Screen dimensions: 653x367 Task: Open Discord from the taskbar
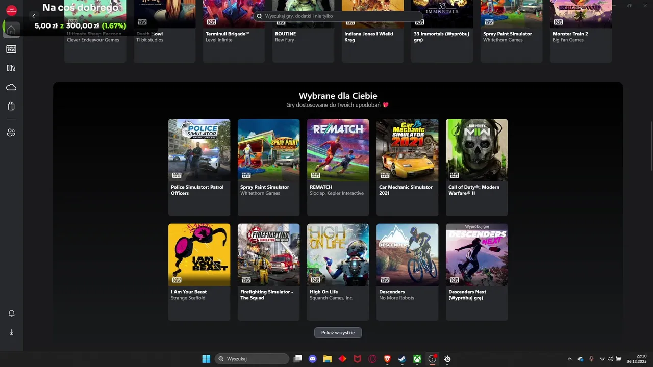[x=313, y=359]
